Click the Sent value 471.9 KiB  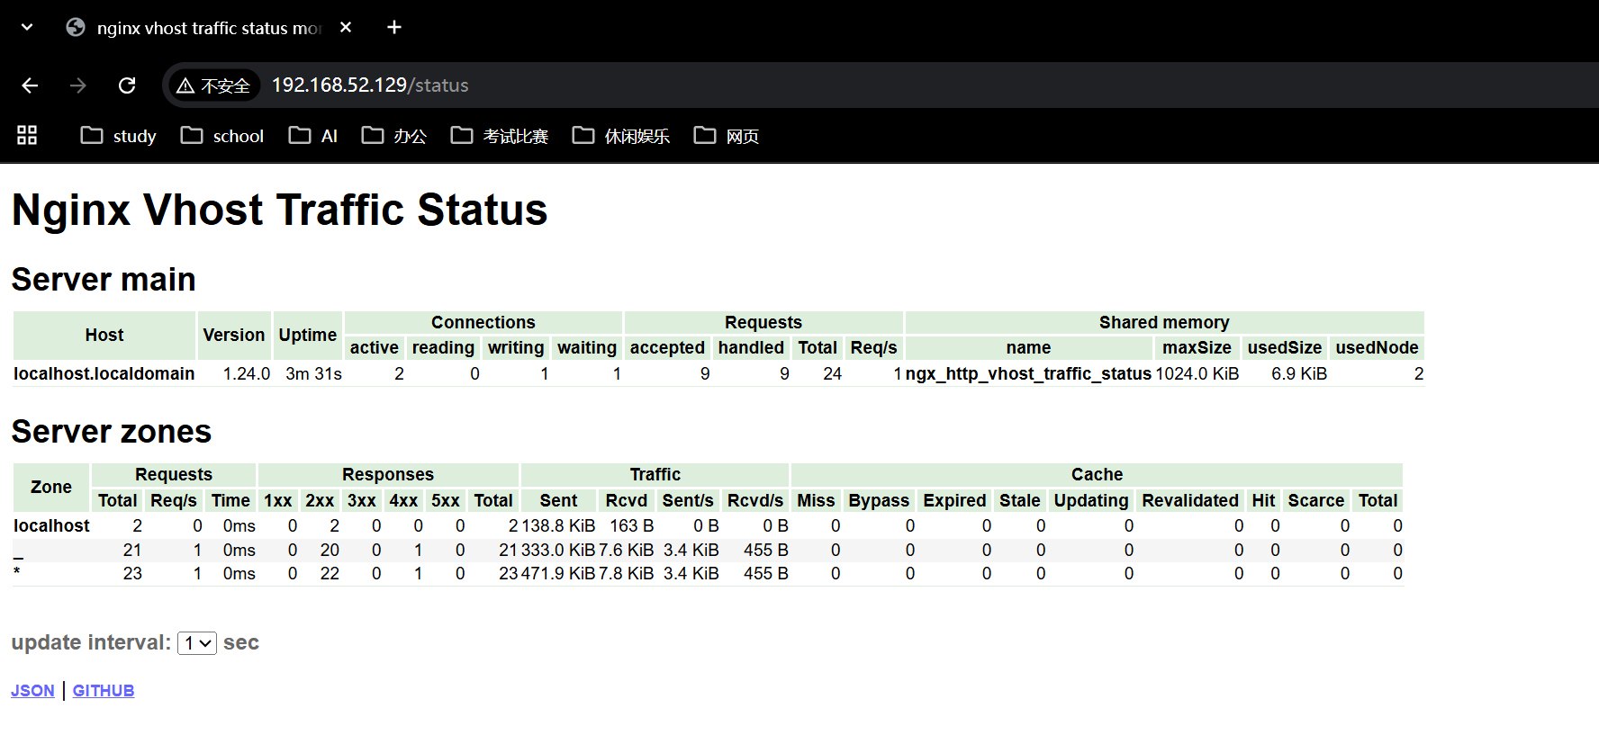tap(558, 573)
